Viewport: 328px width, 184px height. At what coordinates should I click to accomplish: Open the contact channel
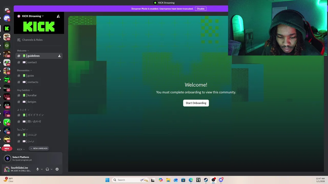[39, 62]
